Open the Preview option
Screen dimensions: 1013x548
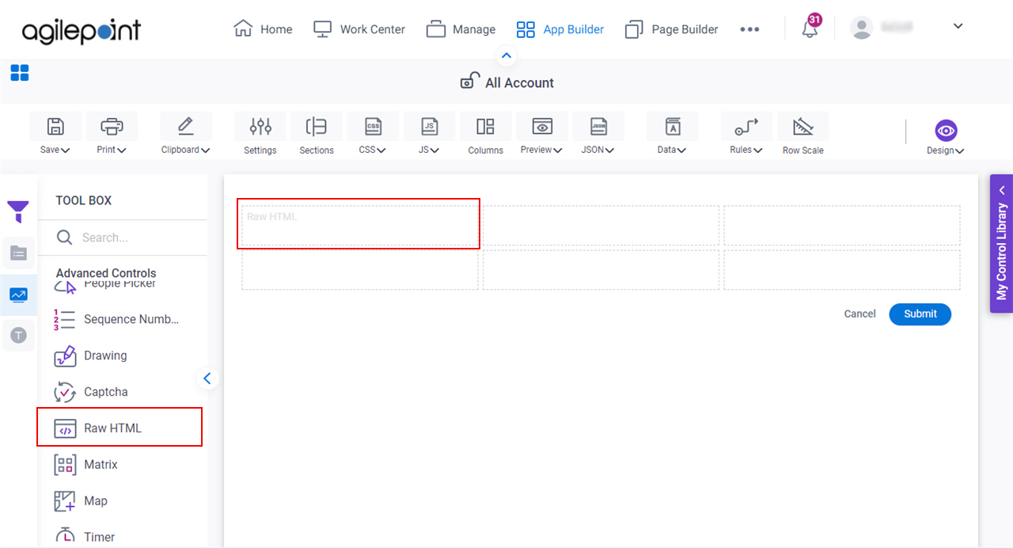pyautogui.click(x=541, y=133)
